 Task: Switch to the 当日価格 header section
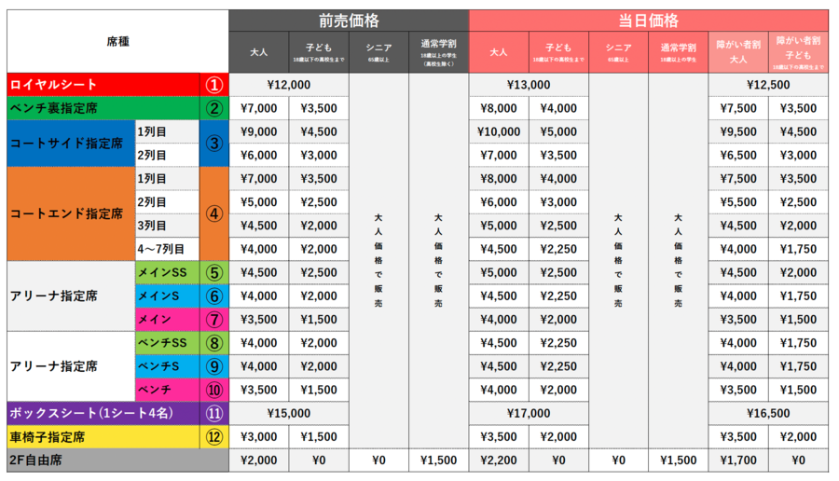tap(648, 21)
